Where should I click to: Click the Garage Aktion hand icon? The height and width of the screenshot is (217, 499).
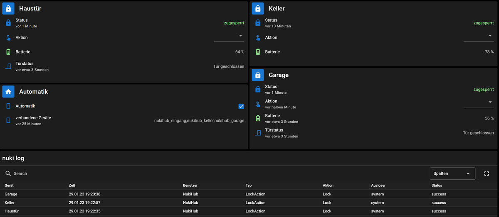[x=258, y=104]
